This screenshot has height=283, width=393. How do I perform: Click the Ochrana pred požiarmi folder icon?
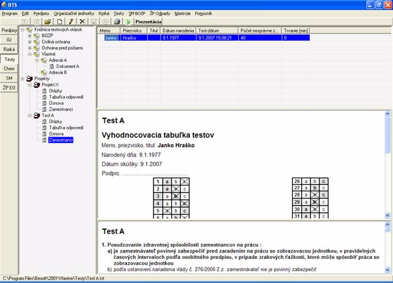[36, 48]
